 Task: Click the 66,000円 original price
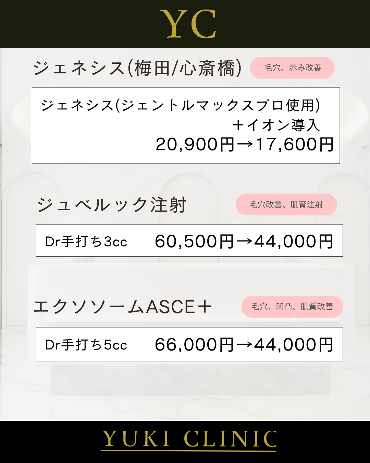(x=194, y=345)
